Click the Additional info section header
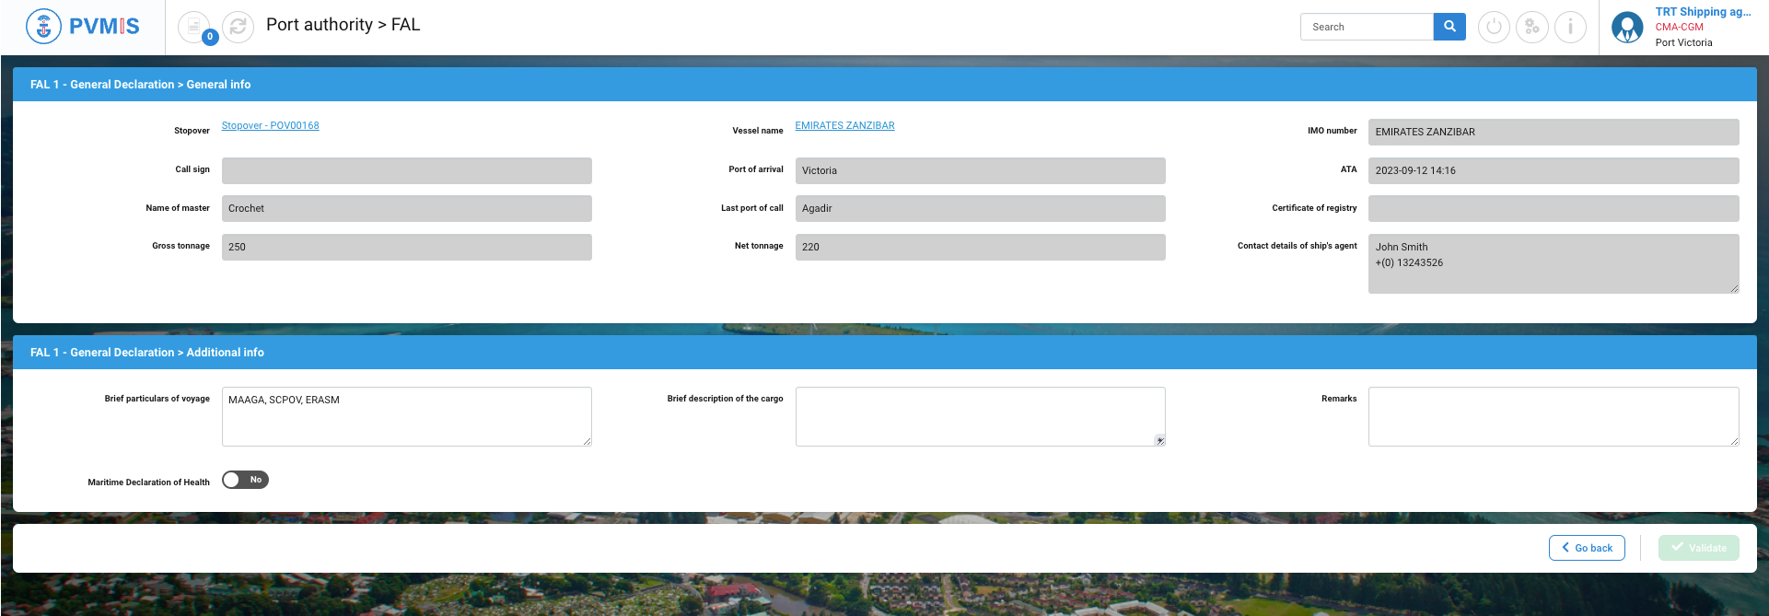 pyautogui.click(x=147, y=353)
